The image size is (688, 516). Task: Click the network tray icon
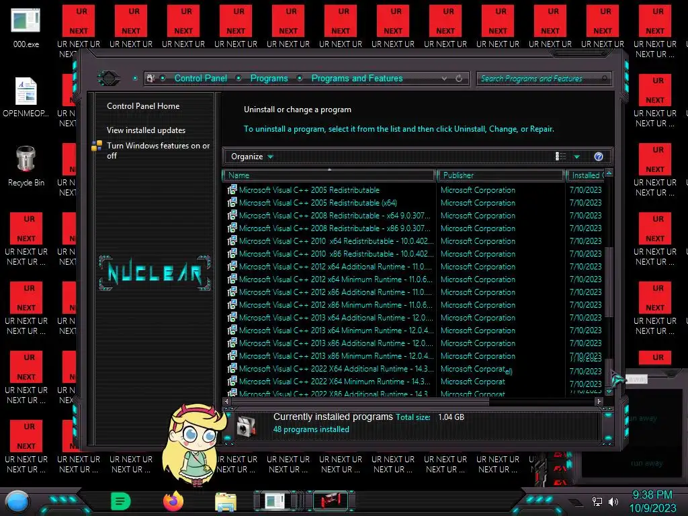point(597,501)
